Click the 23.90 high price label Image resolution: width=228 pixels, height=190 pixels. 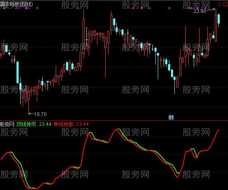(199, 11)
